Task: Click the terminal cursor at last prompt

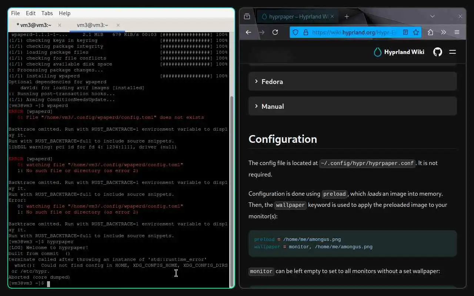Action: click(49, 283)
